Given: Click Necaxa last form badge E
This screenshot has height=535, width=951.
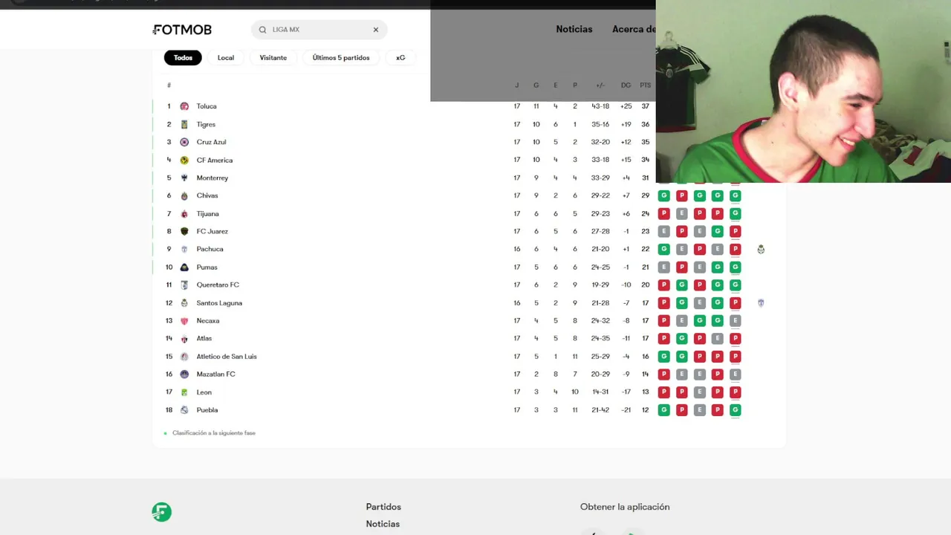Looking at the screenshot, I should pyautogui.click(x=735, y=320).
